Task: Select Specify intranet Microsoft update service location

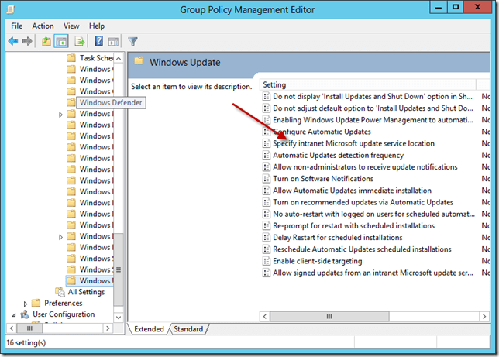Action: pos(353,143)
